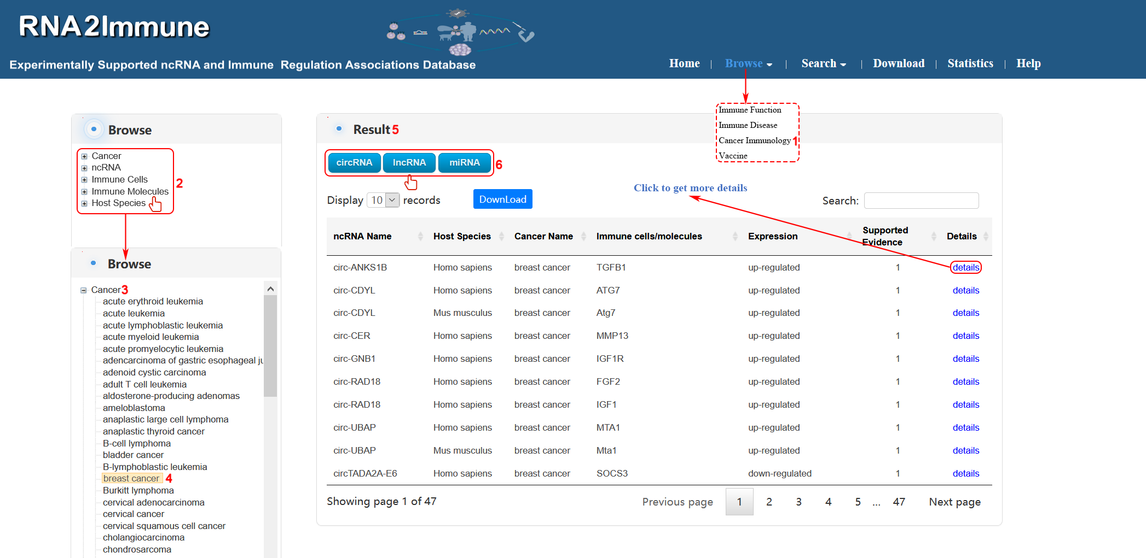Collapse the expanded Cancer list minus icon
The height and width of the screenshot is (558, 1146).
(x=84, y=290)
